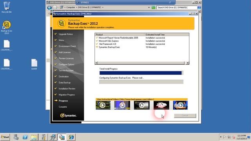Image resolution: width=251 pixels, height=141 pixels.
Task: Expand the Computer breadcrumb arrow in address bar
Action: 76,7
